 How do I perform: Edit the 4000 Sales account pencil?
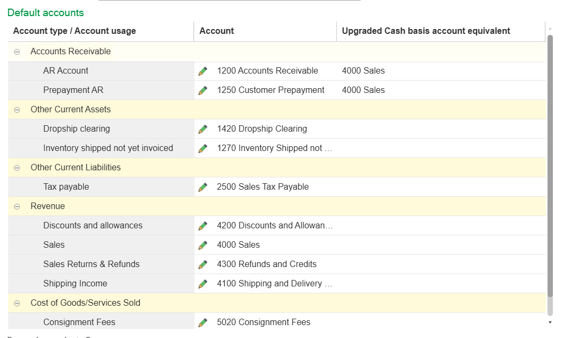(203, 245)
